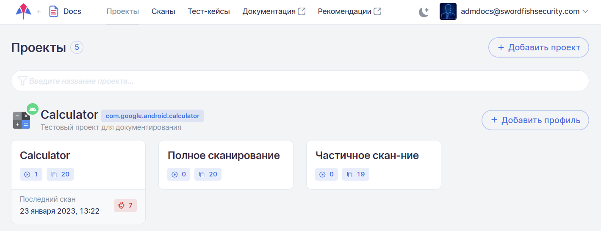The image size is (601, 231).
Task: Click the Добавить проект button
Action: pyautogui.click(x=538, y=47)
